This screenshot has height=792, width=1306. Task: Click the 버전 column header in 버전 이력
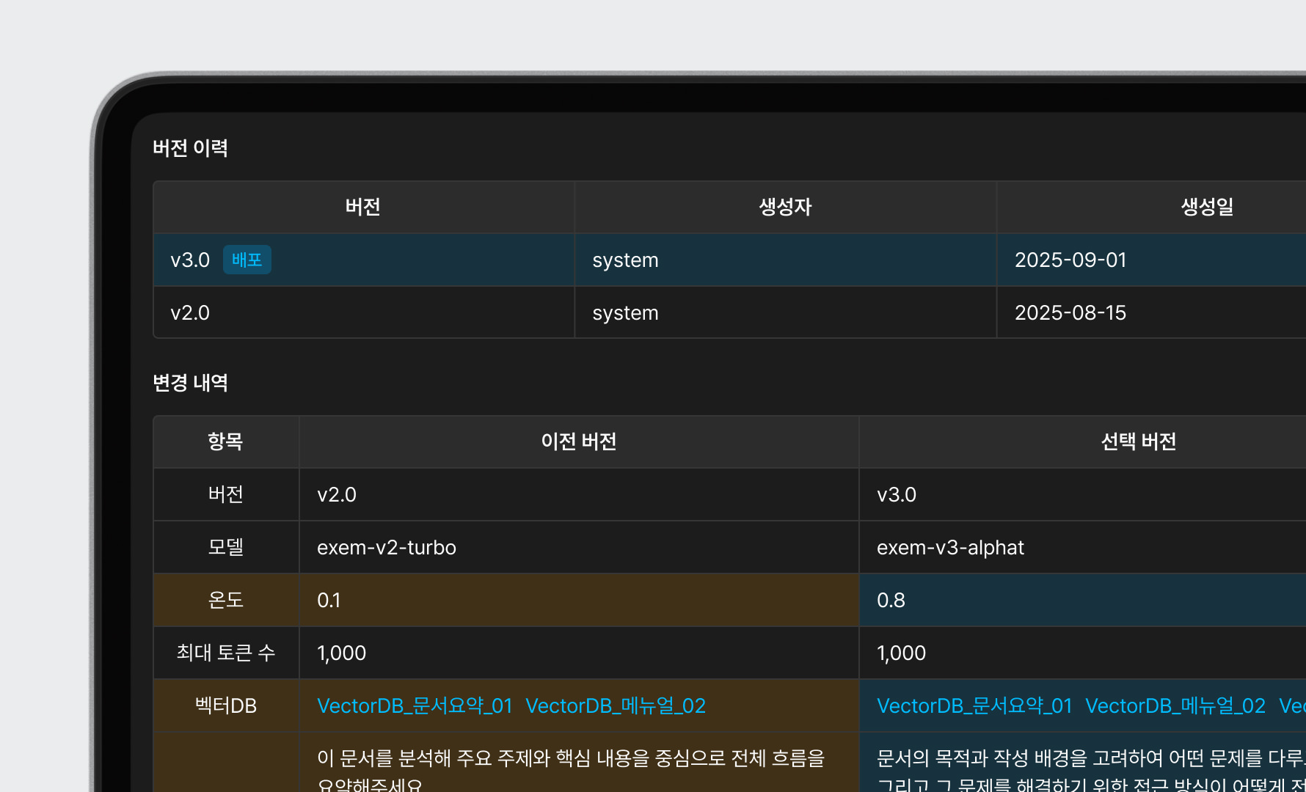coord(362,208)
